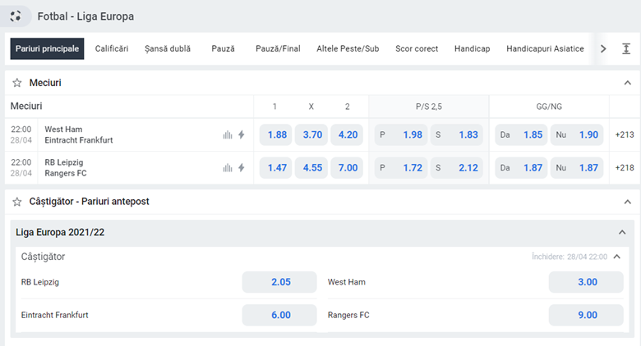This screenshot has height=346, width=641.
Task: Collapse Câștigător - Pariuri antepost section
Action: 628,202
